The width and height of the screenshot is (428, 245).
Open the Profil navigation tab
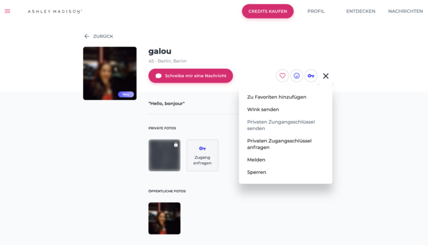coord(316,11)
